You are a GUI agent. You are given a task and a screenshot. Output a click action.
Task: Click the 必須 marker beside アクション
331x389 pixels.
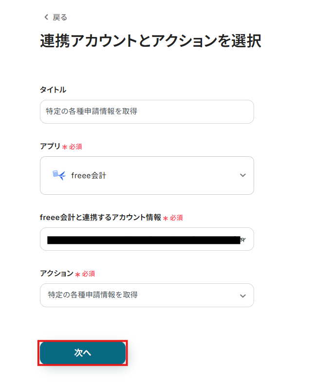(88, 274)
